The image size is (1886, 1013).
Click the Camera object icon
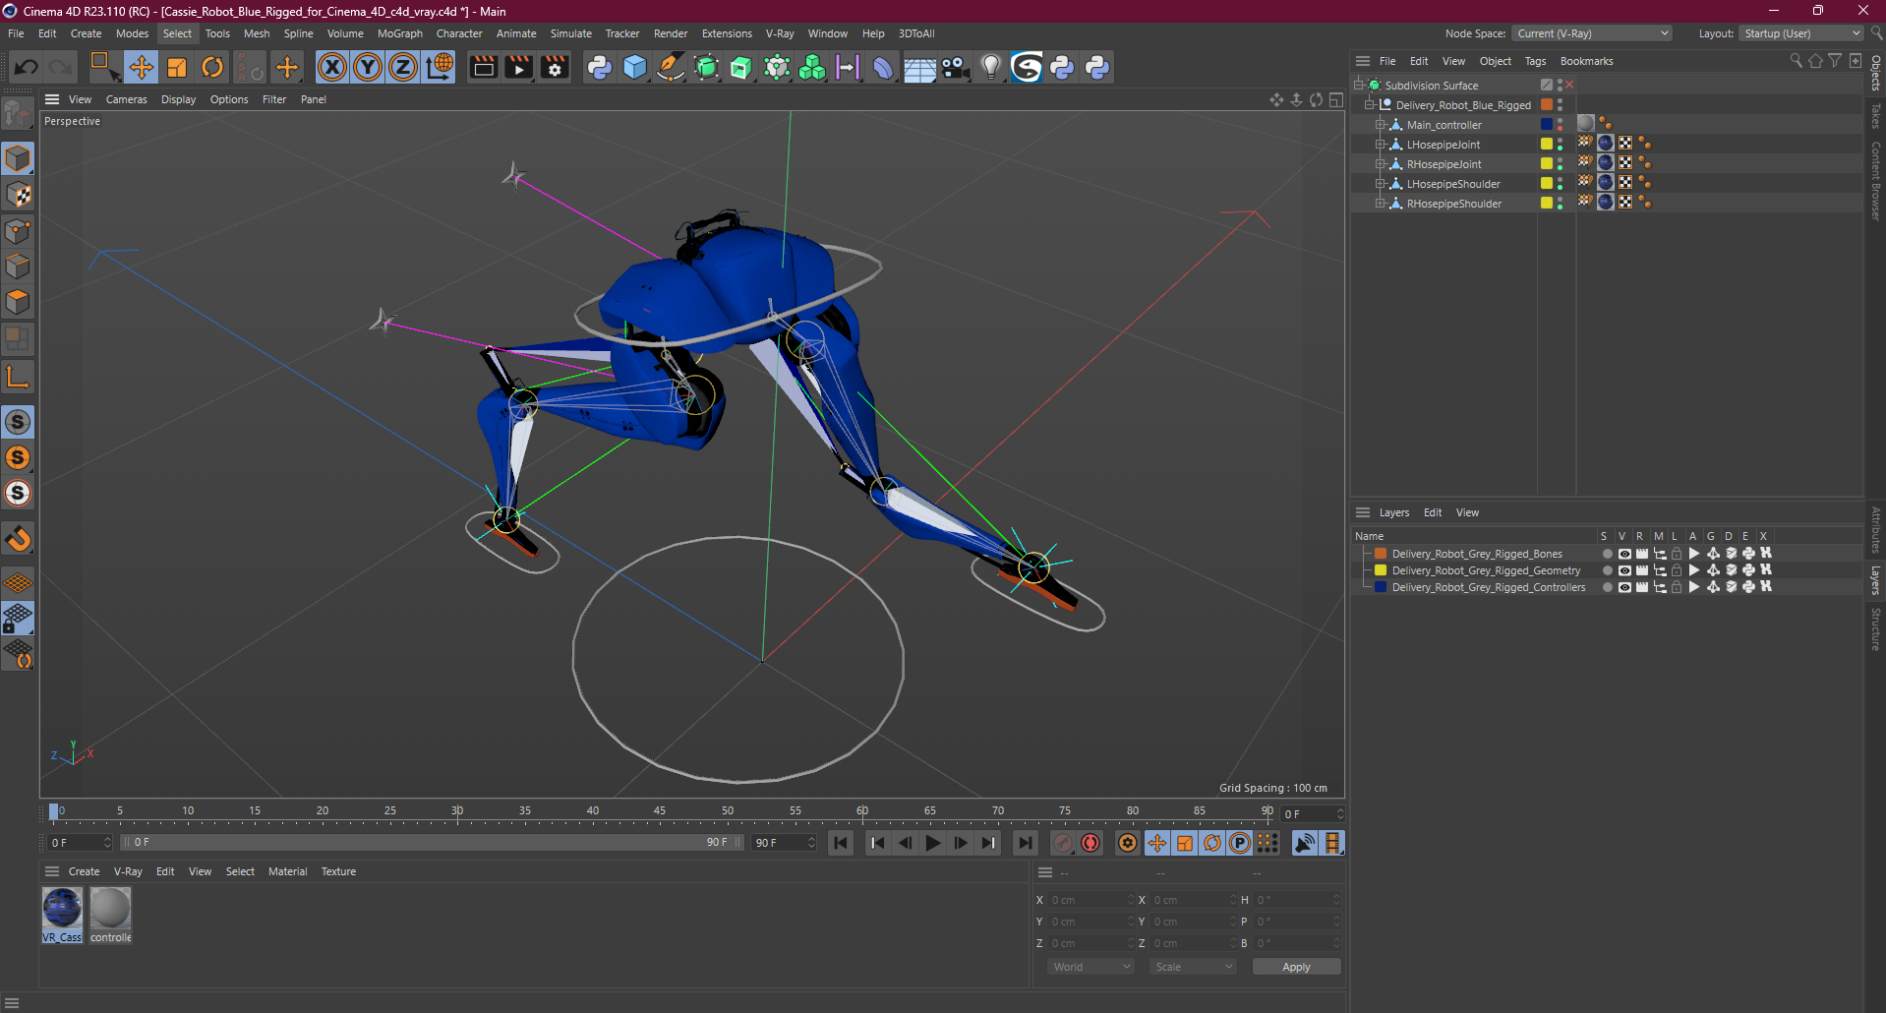point(955,67)
